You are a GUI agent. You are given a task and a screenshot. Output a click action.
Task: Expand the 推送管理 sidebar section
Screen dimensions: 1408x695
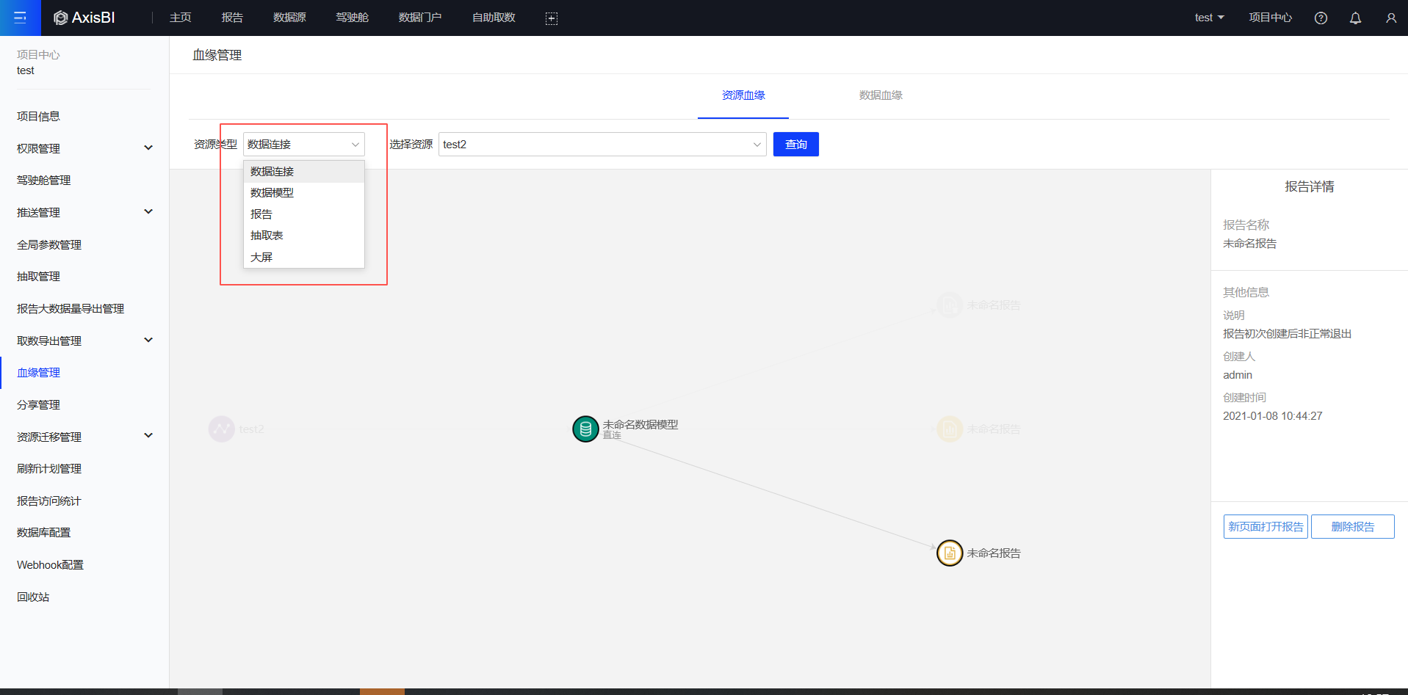tap(148, 212)
